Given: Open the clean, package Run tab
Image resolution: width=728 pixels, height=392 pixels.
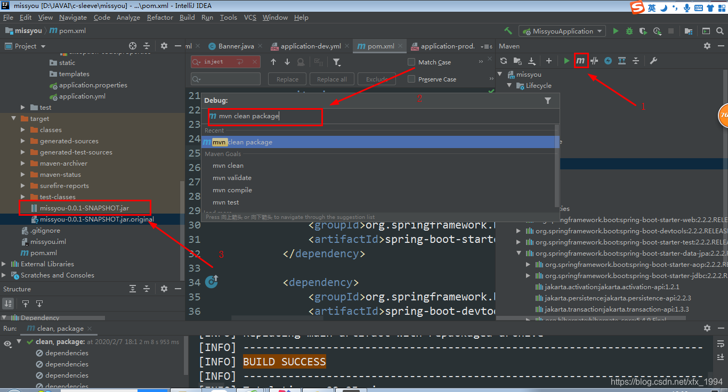Looking at the screenshot, I should (60, 329).
